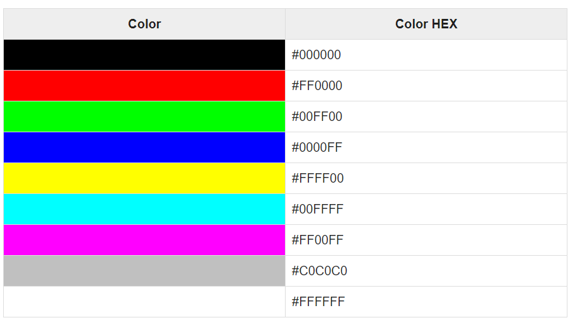
Task: Choose the blue color swatch
Action: [x=144, y=147]
